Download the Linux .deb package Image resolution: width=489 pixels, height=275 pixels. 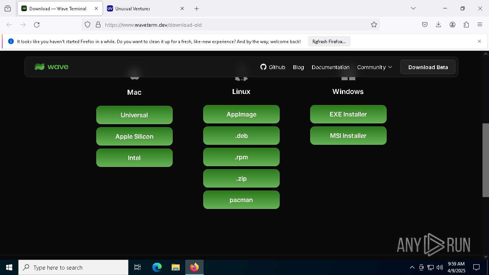(241, 136)
